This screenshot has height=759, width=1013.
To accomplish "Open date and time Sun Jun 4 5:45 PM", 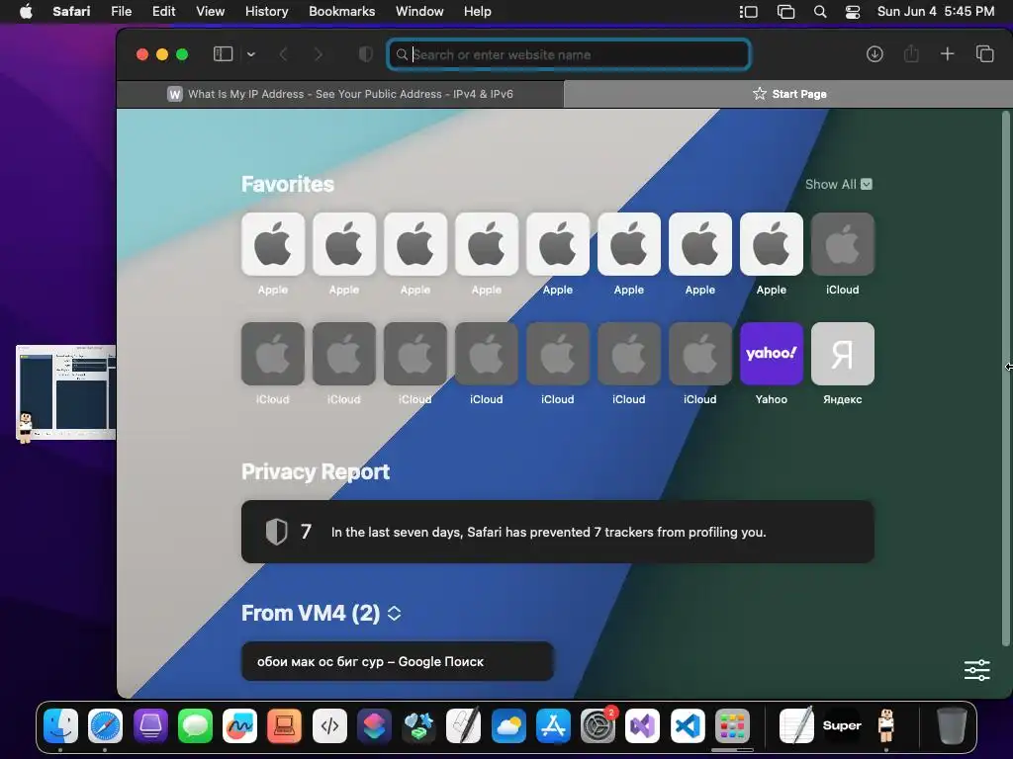I will (x=936, y=12).
